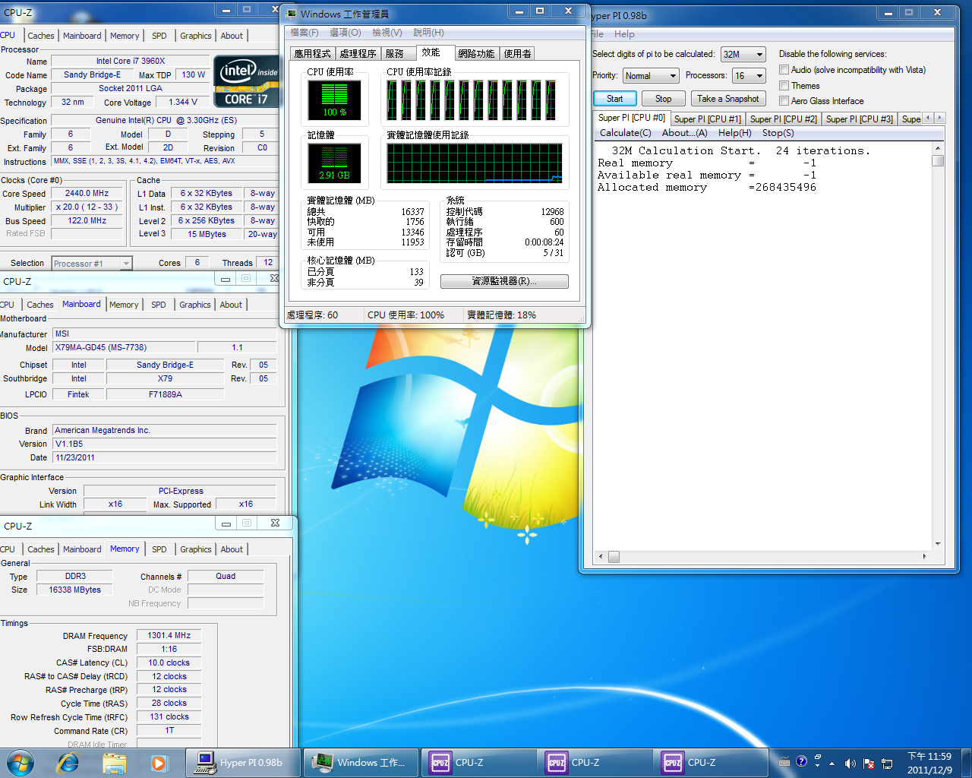Image resolution: width=972 pixels, height=778 pixels.
Task: Click Hyper PI horizontal scroll right arrow
Action: pyautogui.click(x=924, y=557)
